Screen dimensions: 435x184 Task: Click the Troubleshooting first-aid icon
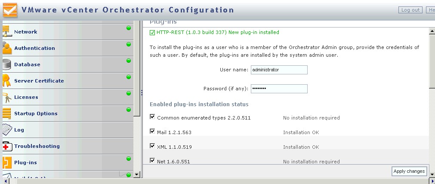[7, 146]
